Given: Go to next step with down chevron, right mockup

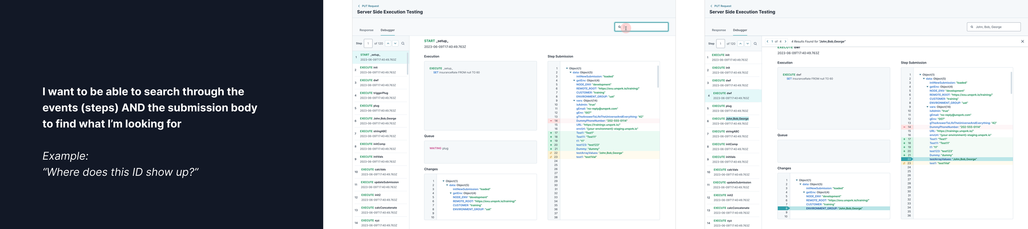Looking at the screenshot, I should [x=748, y=43].
